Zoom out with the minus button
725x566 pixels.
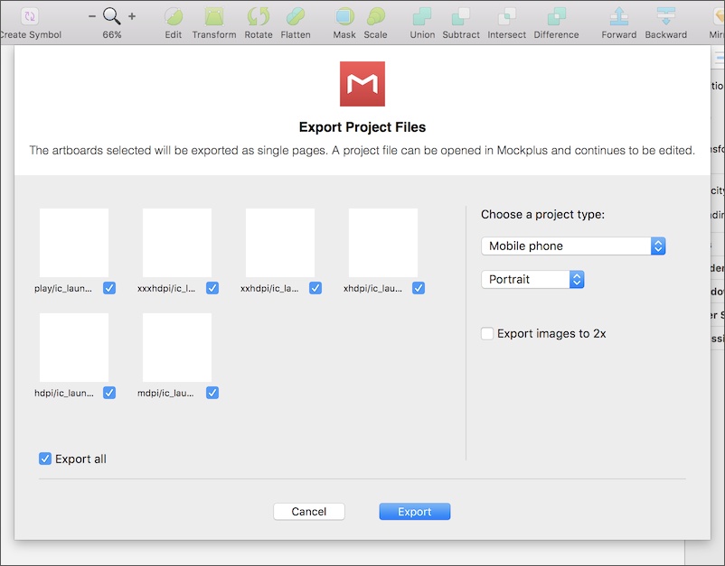pyautogui.click(x=92, y=16)
